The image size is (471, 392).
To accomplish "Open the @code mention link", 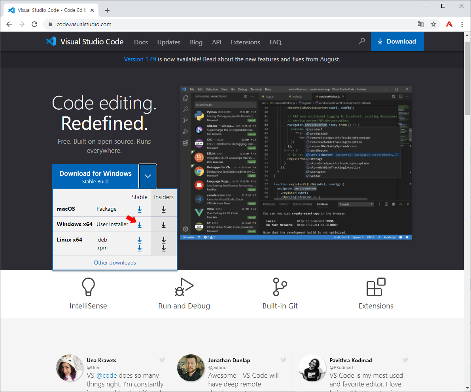I will [107, 375].
